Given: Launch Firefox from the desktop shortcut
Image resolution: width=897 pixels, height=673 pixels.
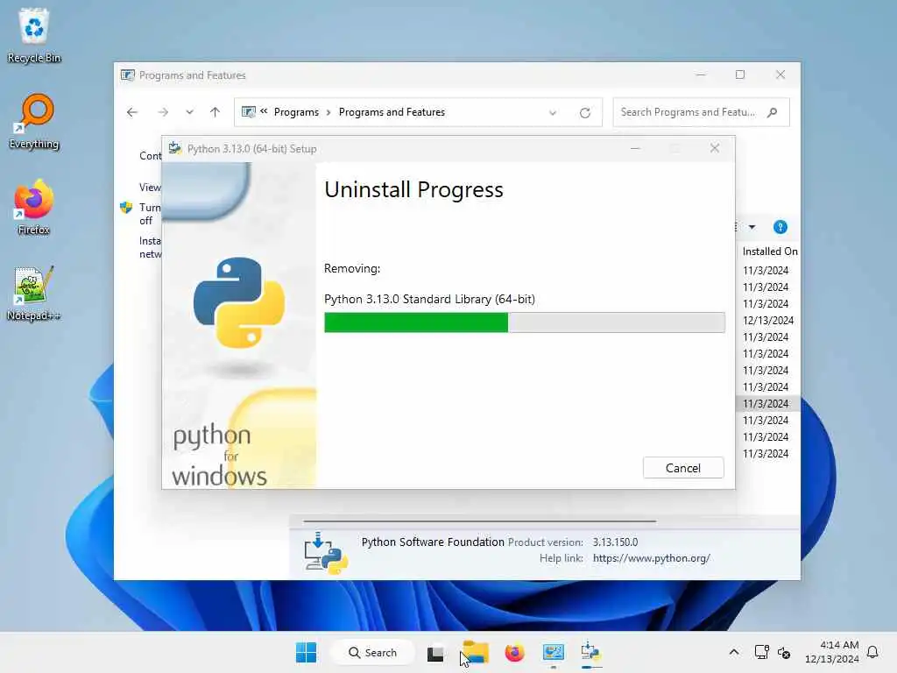Looking at the screenshot, I should tap(34, 207).
